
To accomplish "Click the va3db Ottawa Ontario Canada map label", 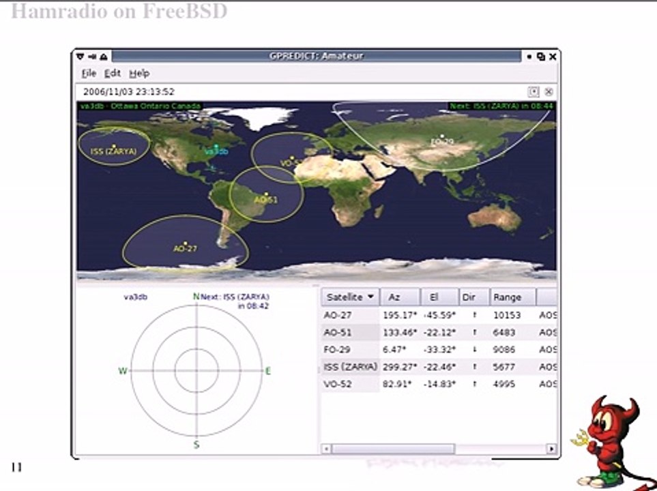I will [141, 106].
